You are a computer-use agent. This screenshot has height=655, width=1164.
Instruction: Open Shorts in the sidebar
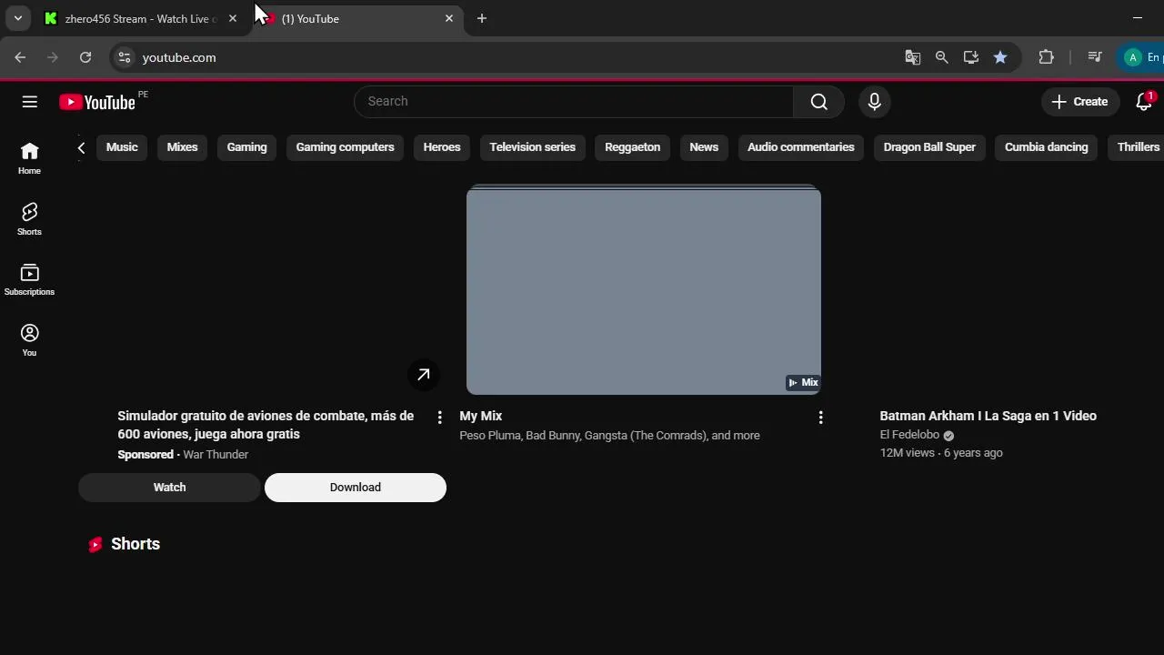pyautogui.click(x=29, y=219)
